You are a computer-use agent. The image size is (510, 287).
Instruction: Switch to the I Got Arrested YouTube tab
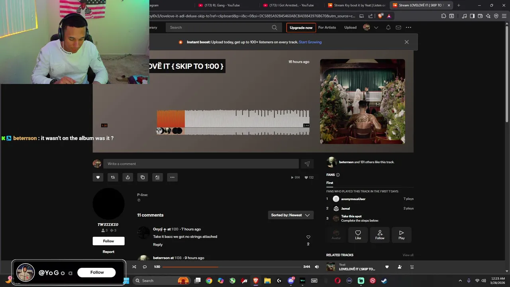(x=291, y=5)
